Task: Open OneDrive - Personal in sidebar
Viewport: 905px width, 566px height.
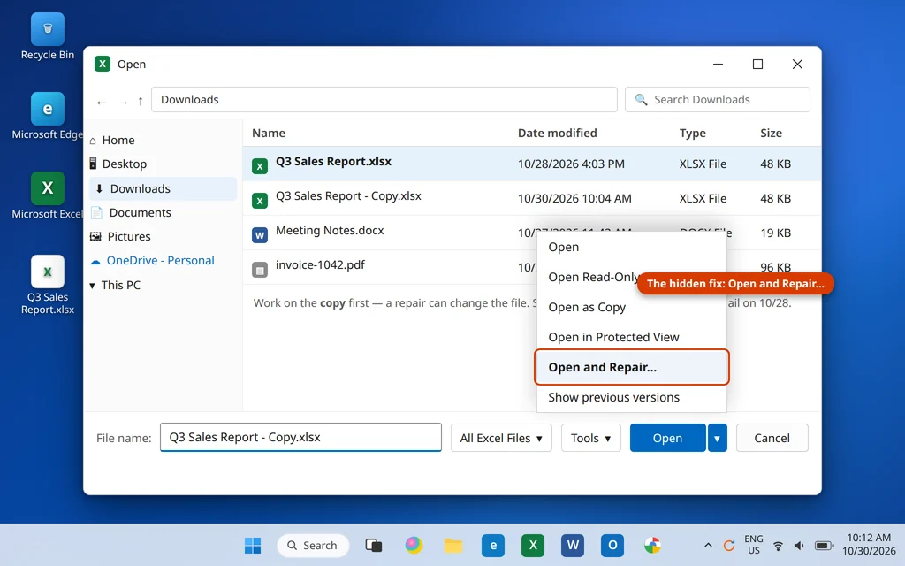Action: pos(163,261)
